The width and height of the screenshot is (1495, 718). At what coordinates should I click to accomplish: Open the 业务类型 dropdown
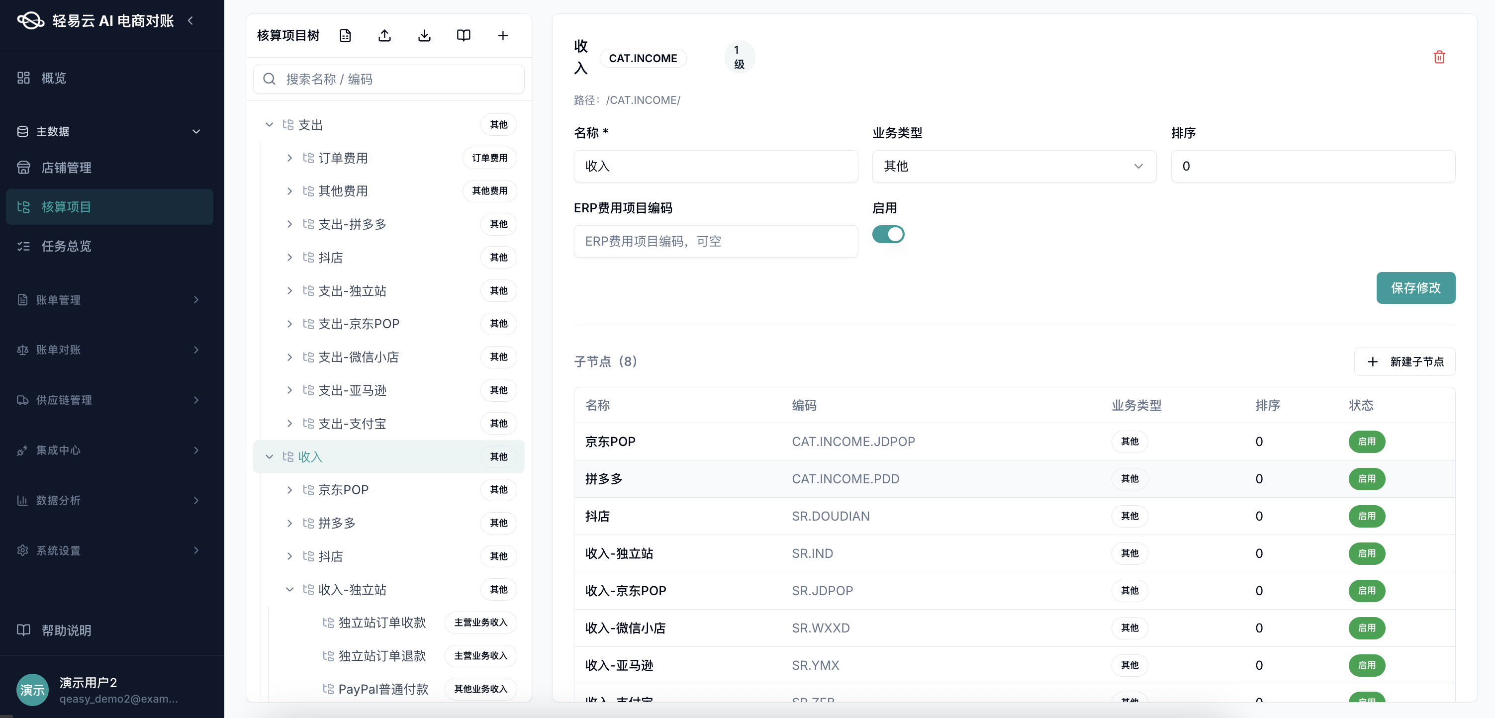1014,167
